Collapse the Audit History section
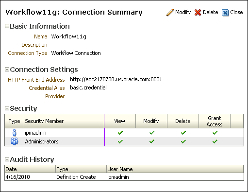The width and height of the screenshot is (248, 192). point(7,159)
